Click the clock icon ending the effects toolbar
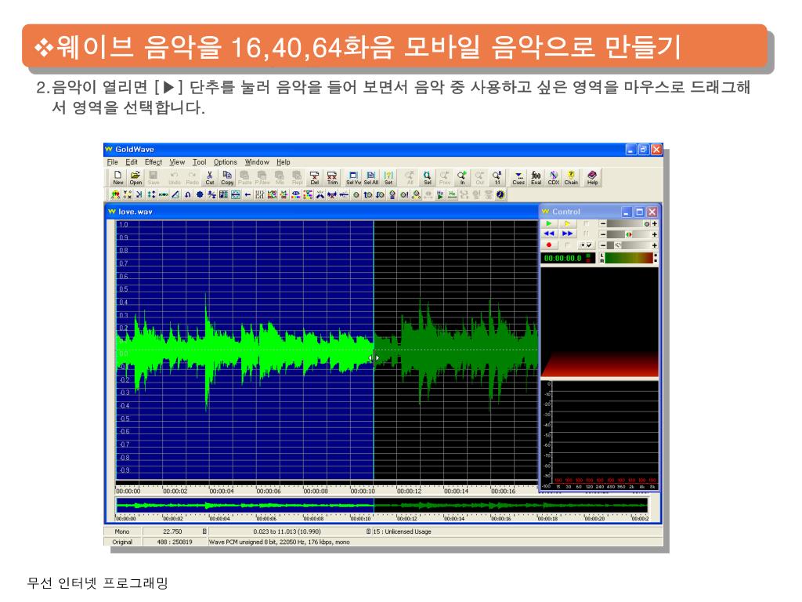Screen dimensions: 802x602 (500, 194)
